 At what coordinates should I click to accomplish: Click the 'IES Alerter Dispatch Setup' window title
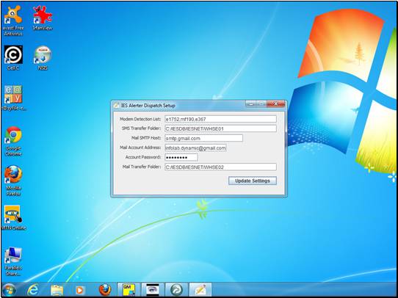[x=148, y=106]
